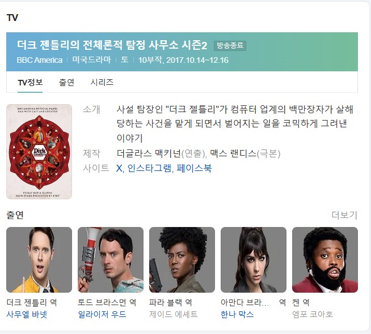Open the TV정보 tab
This screenshot has height=334, width=371.
[30, 83]
